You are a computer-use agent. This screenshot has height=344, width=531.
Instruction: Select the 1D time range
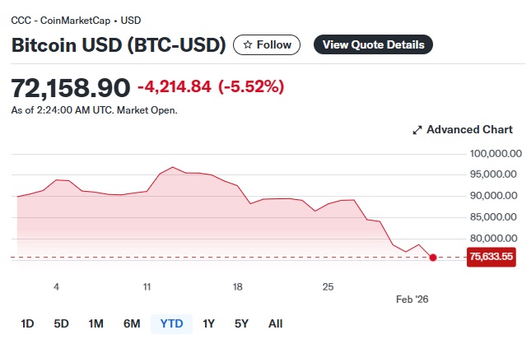27,323
